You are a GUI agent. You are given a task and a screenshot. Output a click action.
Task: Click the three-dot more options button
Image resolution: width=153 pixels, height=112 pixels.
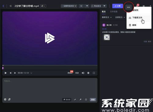tap(129, 7)
